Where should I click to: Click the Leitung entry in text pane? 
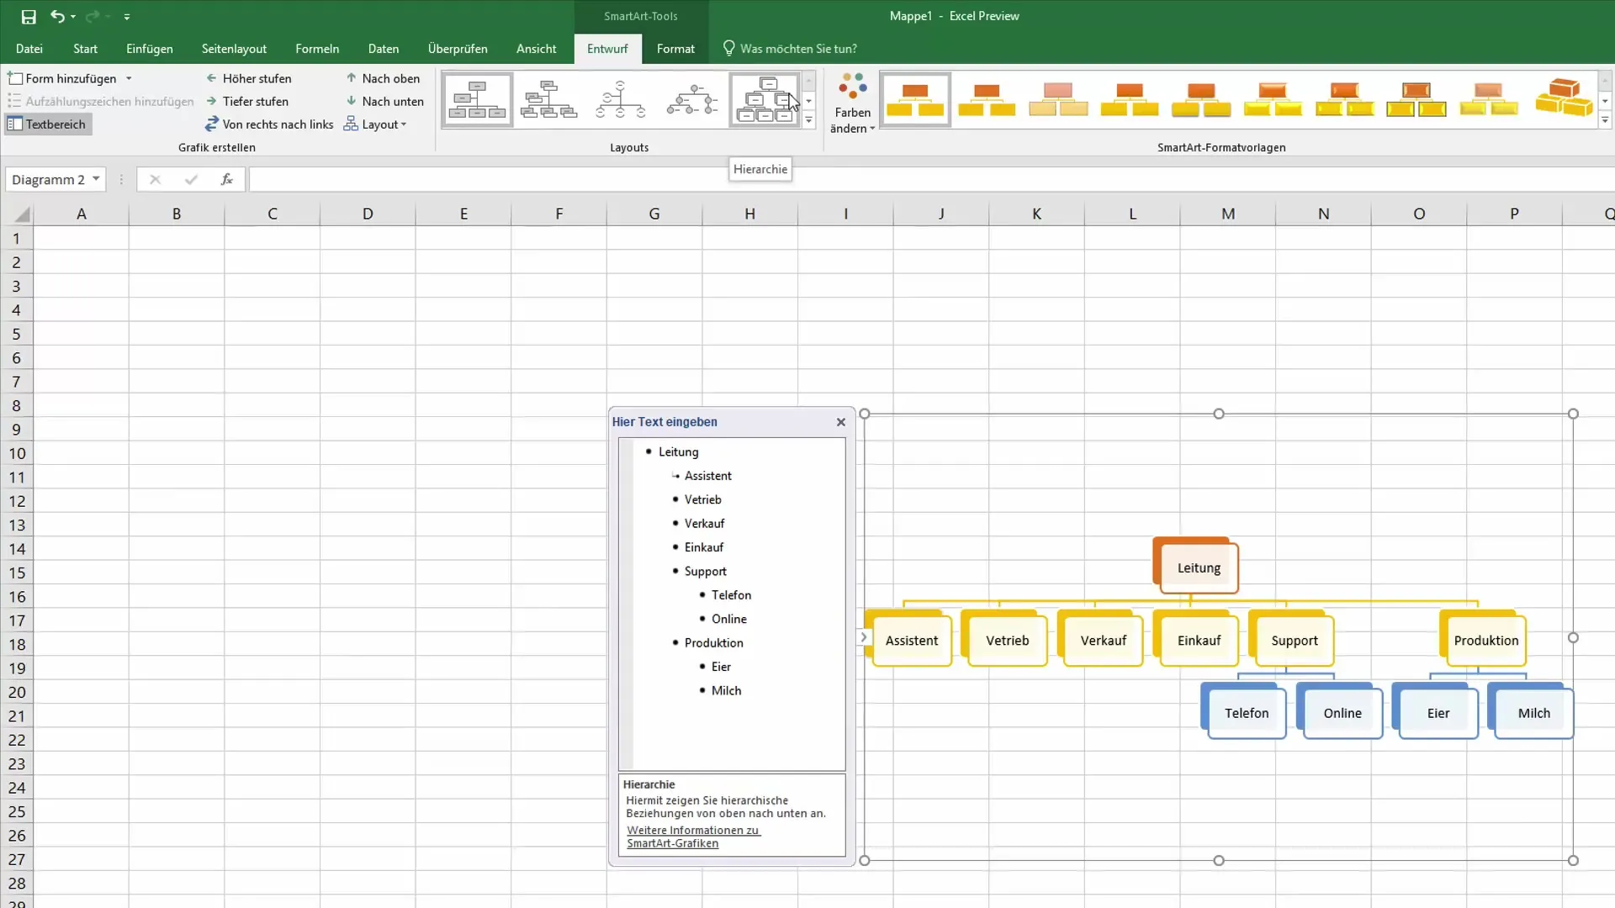pyautogui.click(x=678, y=452)
